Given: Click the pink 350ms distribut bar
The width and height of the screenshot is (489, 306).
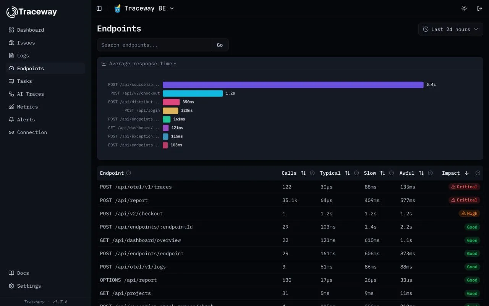Looking at the screenshot, I should point(171,102).
